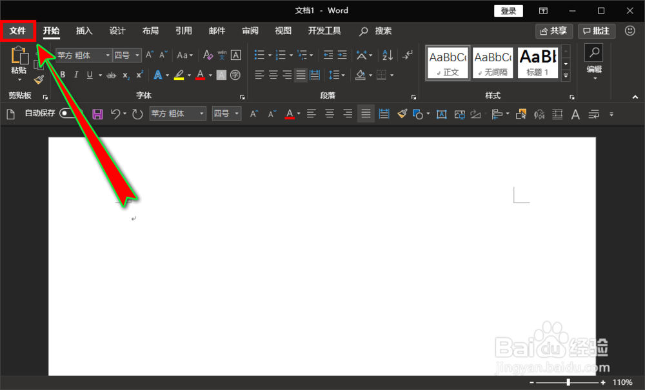Switch to the 插入 tab
Image resolution: width=645 pixels, height=390 pixels.
84,31
